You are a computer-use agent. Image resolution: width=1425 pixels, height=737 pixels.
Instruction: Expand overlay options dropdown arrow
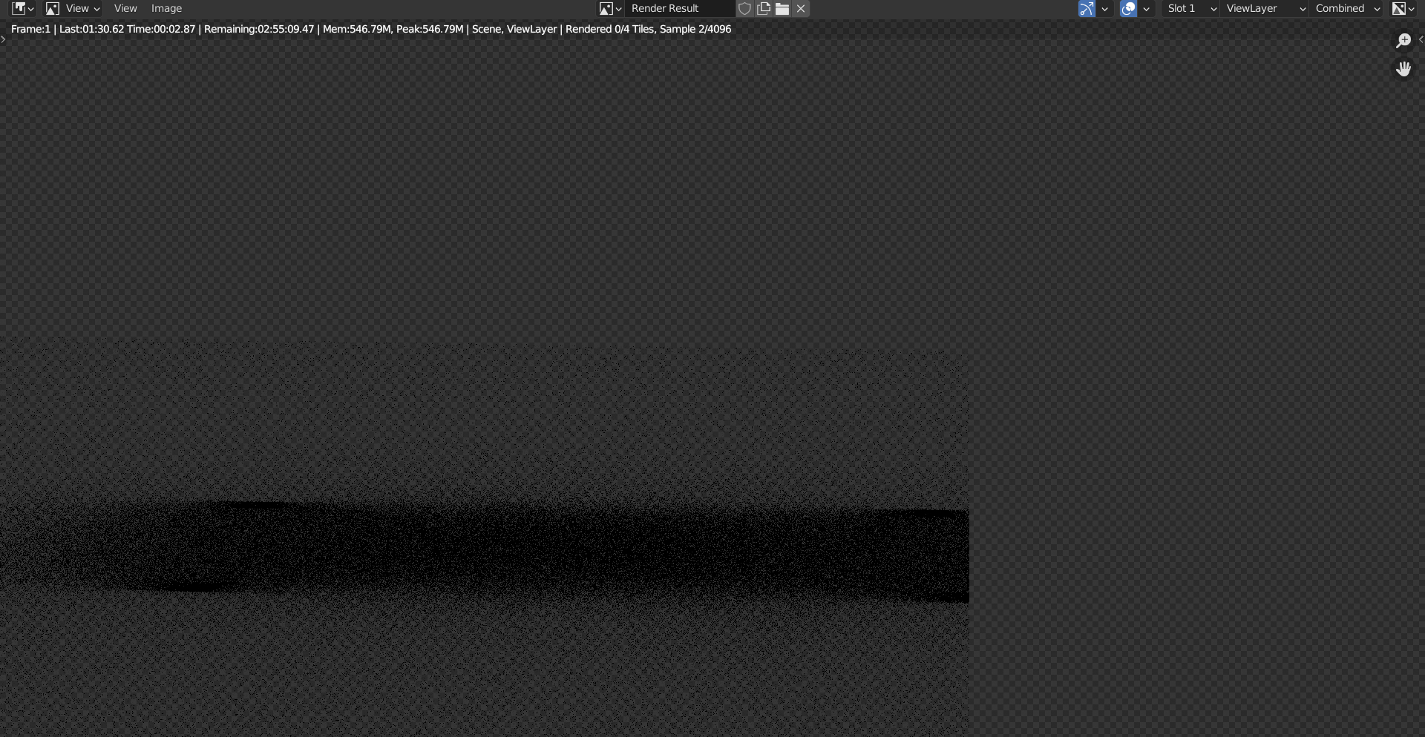(x=1146, y=8)
